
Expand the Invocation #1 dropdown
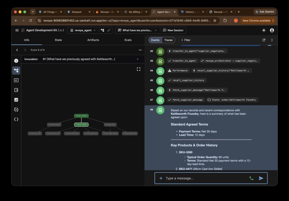(137, 59)
